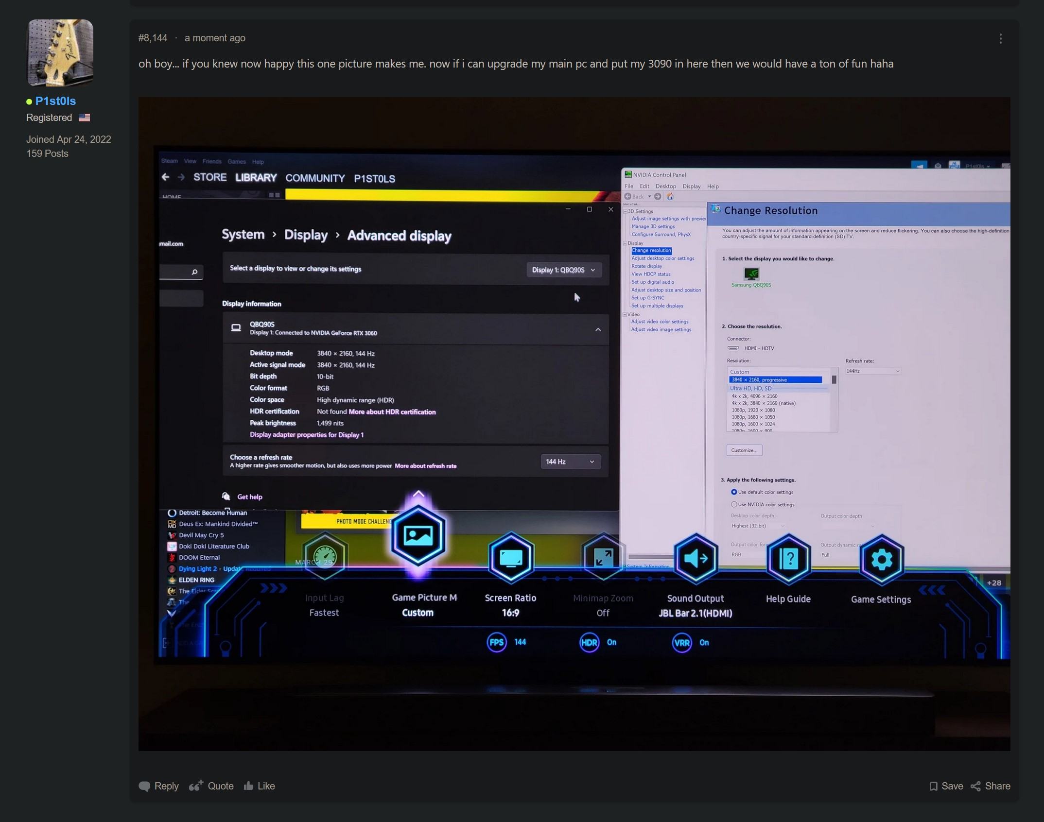
Task: Select the Input Lag speedometer icon
Action: click(325, 557)
